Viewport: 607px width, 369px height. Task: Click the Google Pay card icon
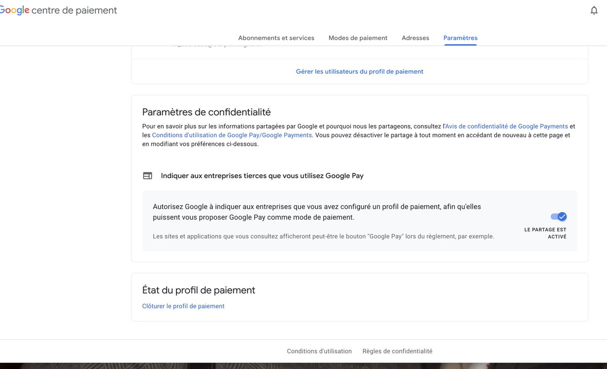pyautogui.click(x=148, y=176)
